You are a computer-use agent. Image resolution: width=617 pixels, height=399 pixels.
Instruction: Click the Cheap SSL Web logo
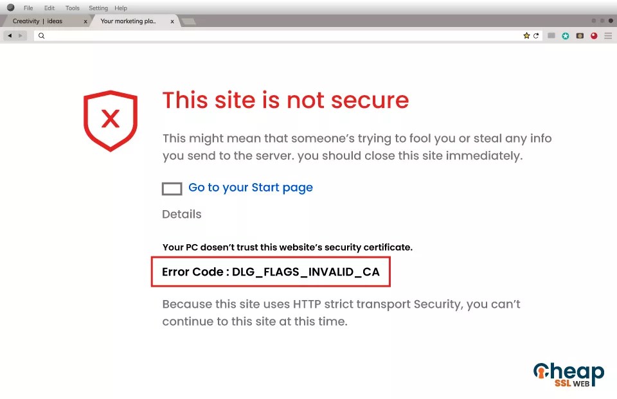[568, 373]
